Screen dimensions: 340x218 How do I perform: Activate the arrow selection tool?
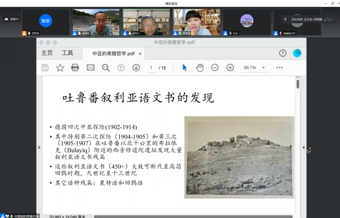[x=185, y=68]
